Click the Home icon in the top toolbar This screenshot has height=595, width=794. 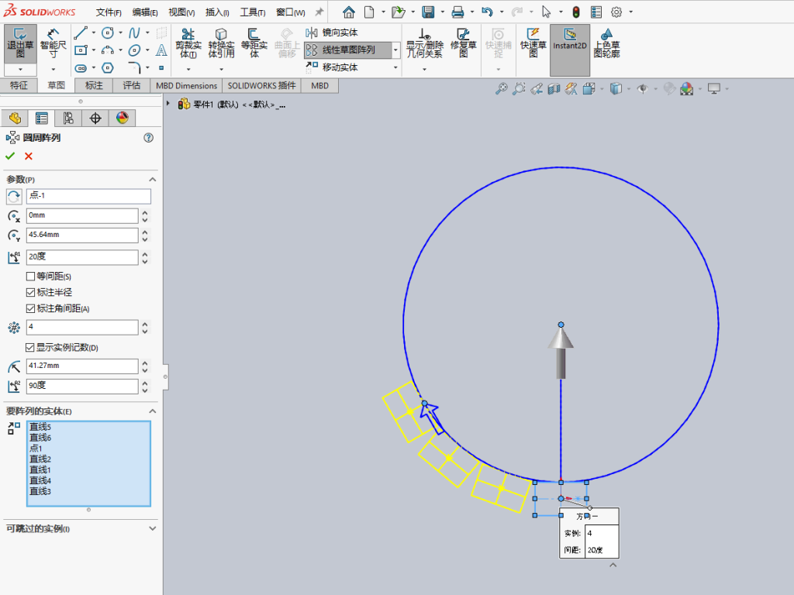click(349, 12)
